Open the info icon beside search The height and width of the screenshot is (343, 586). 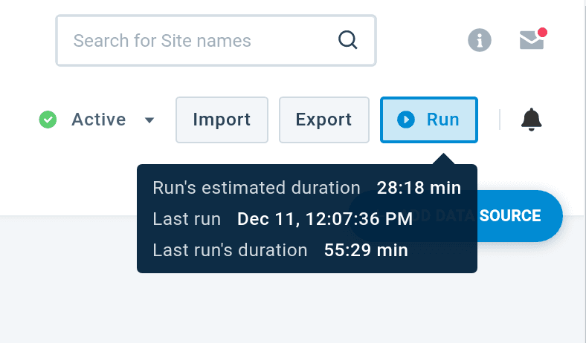480,40
